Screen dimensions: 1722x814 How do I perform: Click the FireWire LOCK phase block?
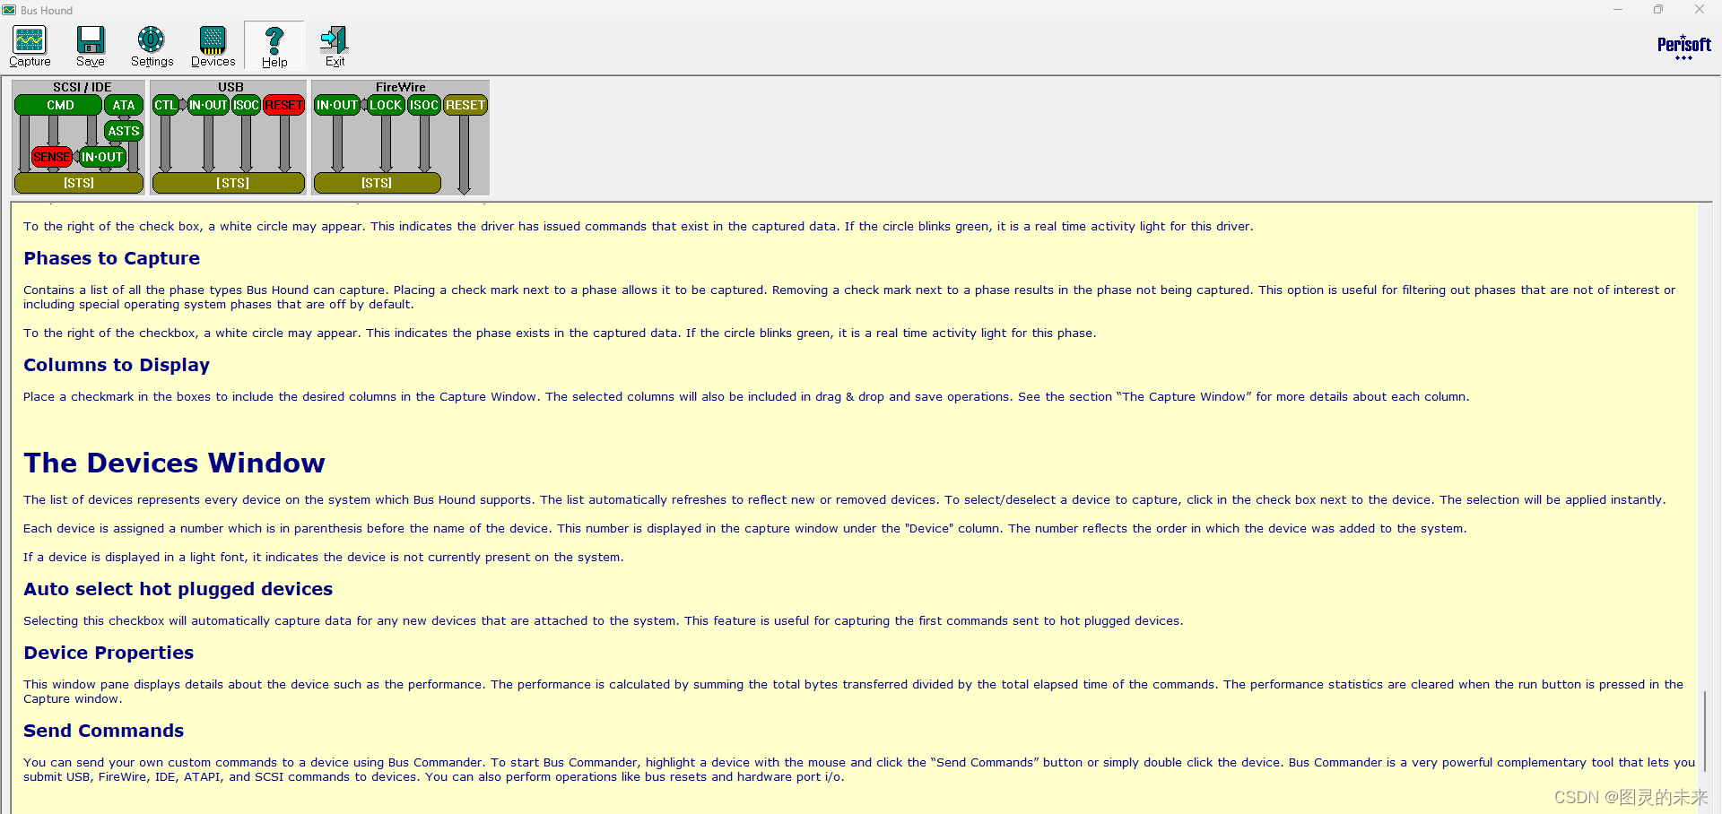coord(386,105)
